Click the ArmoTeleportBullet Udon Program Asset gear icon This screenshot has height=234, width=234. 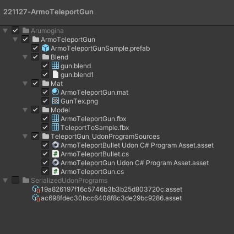pos(55,145)
